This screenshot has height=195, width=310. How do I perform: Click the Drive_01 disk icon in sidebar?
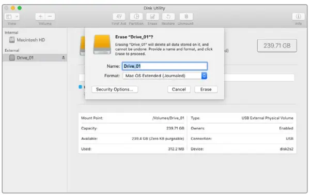[x=12, y=58]
